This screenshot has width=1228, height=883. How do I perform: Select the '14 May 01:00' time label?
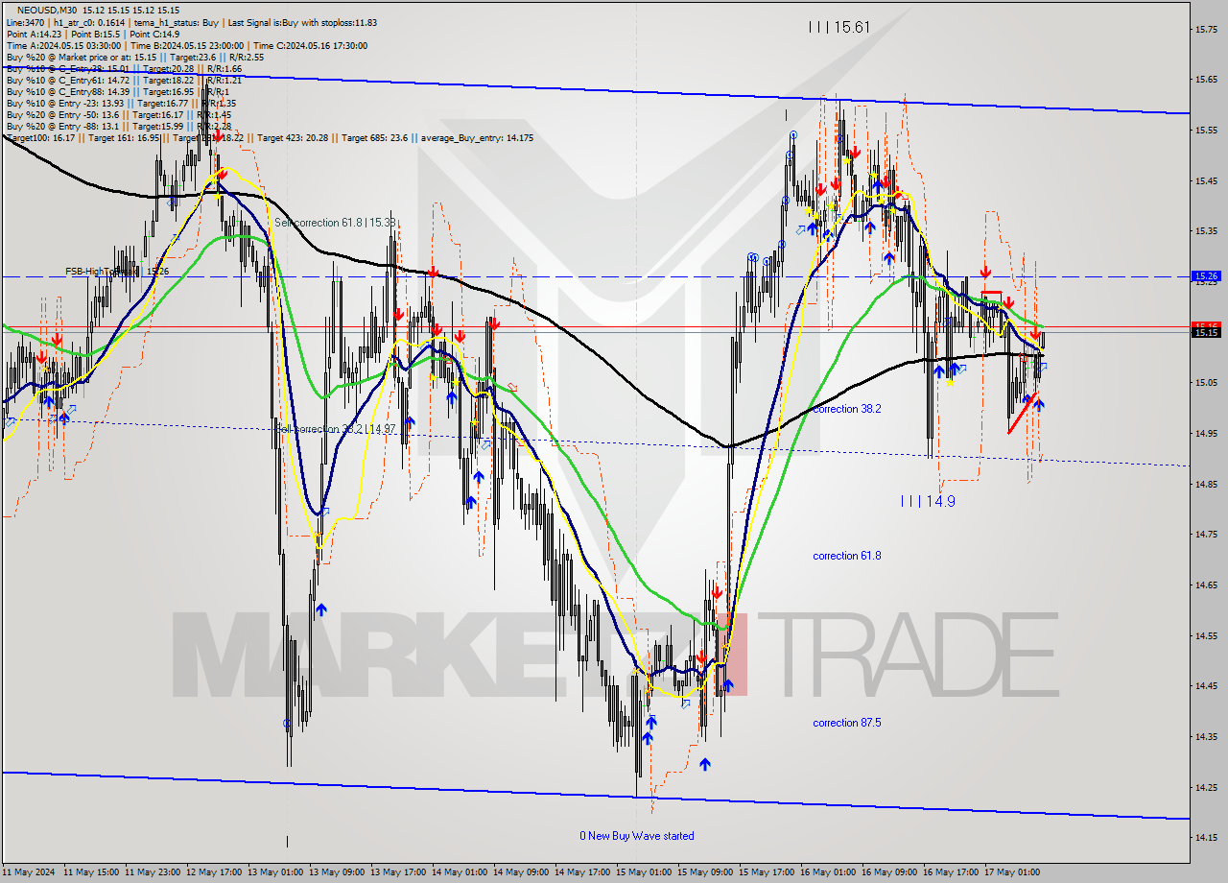[460, 872]
